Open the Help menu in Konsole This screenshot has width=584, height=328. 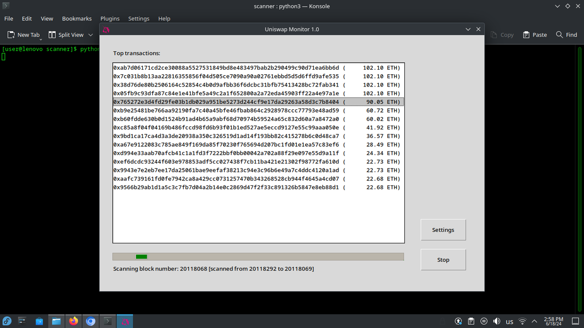[x=164, y=19]
